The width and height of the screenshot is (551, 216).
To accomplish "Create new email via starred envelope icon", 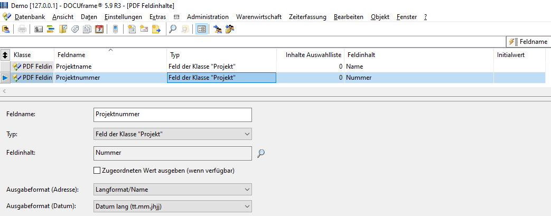I will (144, 29).
